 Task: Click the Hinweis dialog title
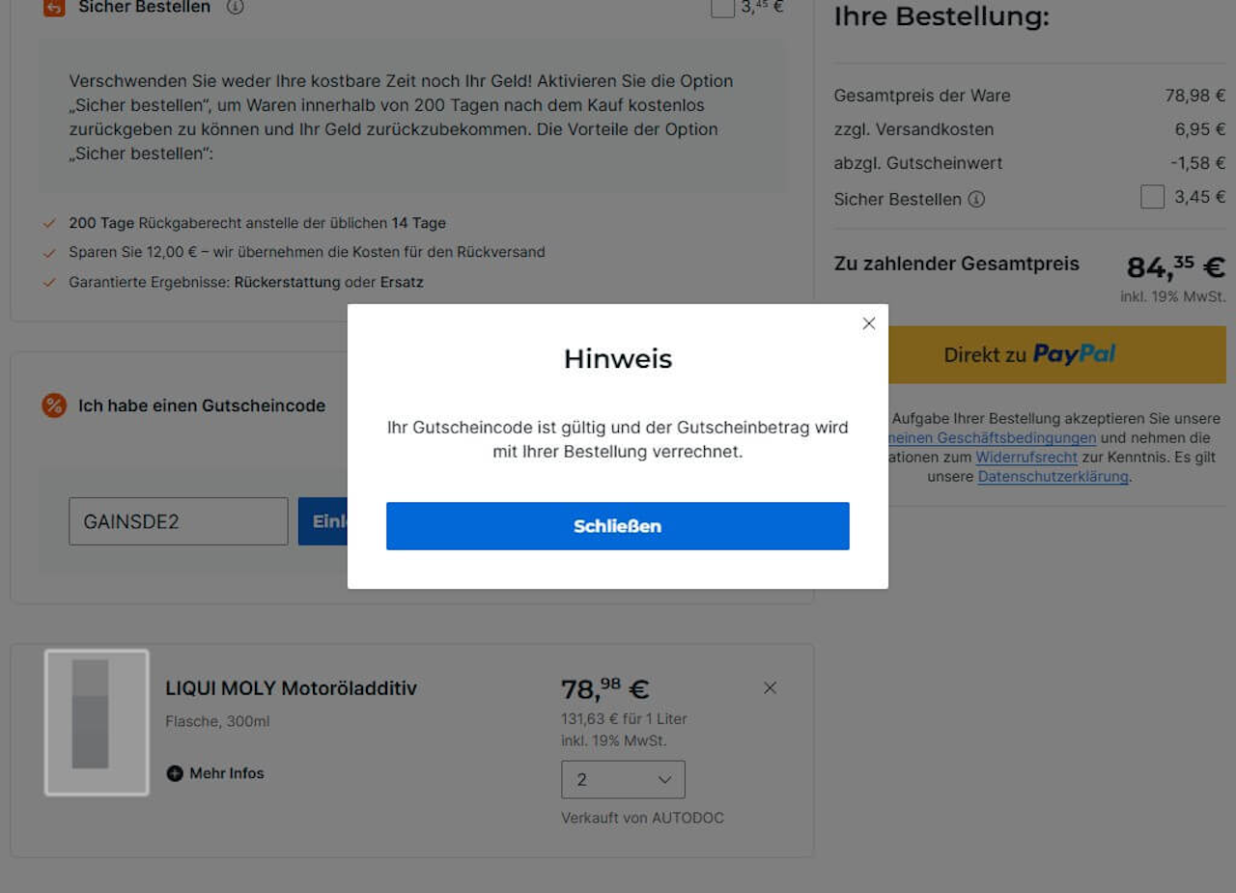(618, 358)
